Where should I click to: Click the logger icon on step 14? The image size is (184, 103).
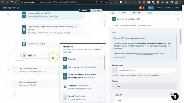coord(24,44)
